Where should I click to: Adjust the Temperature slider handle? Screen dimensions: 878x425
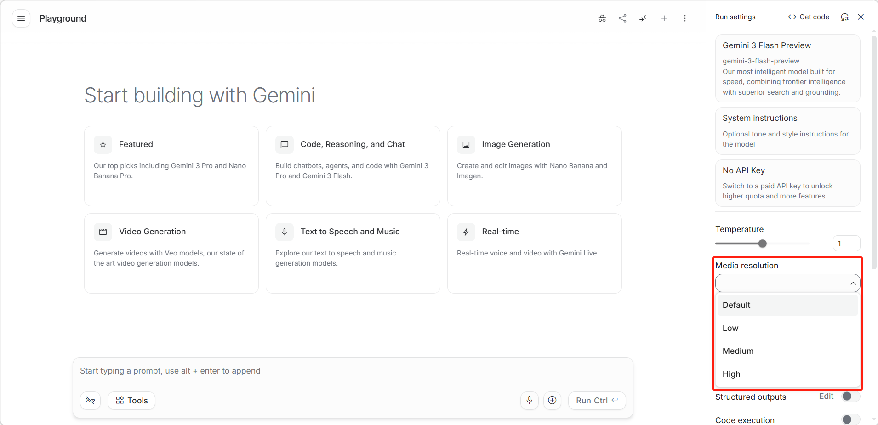tap(763, 244)
